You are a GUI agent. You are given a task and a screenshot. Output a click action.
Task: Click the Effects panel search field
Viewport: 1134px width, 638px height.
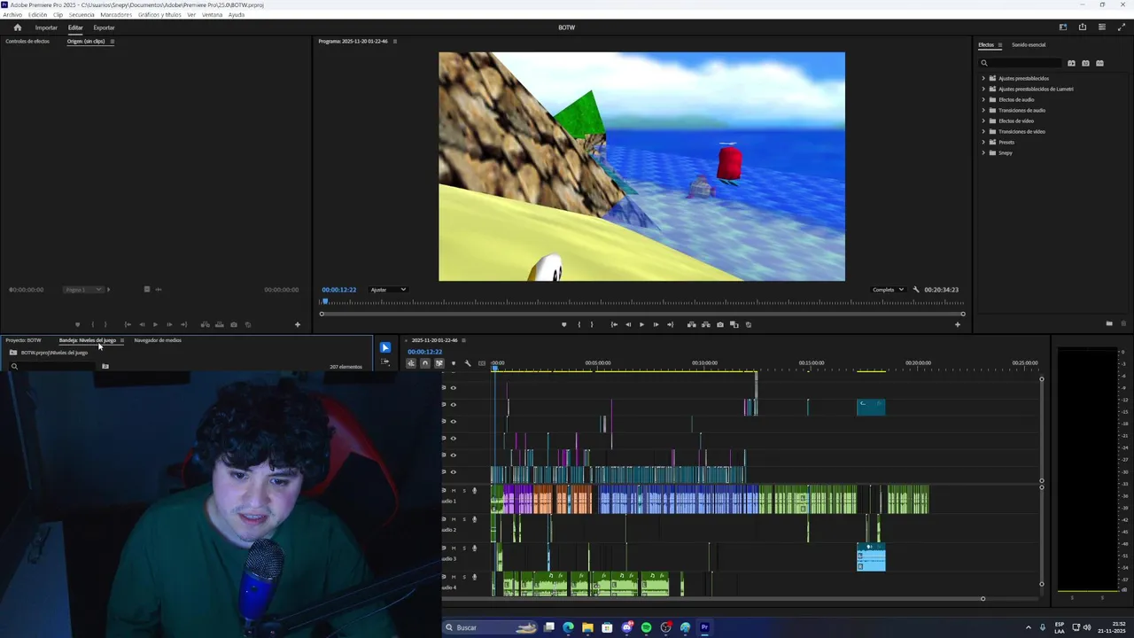1021,63
